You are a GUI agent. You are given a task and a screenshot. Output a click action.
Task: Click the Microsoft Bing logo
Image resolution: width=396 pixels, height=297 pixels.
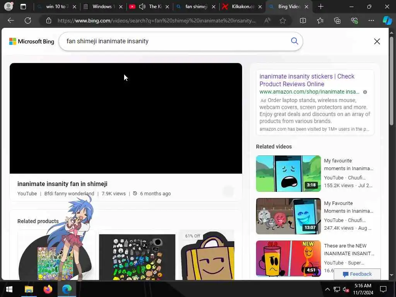click(32, 41)
